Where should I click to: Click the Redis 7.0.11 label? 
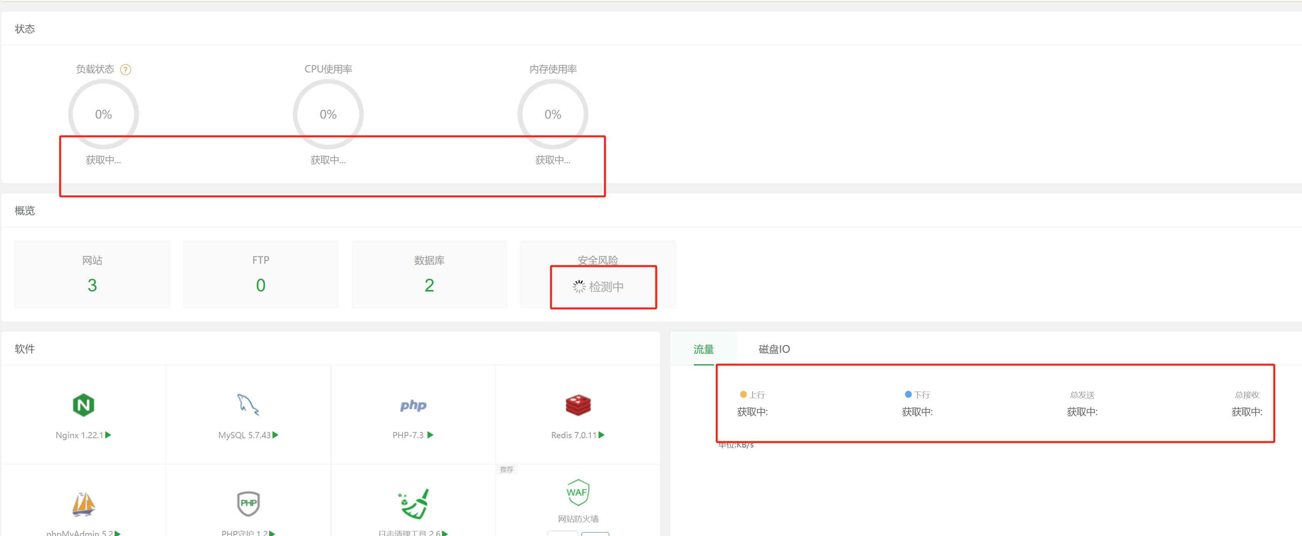click(574, 435)
